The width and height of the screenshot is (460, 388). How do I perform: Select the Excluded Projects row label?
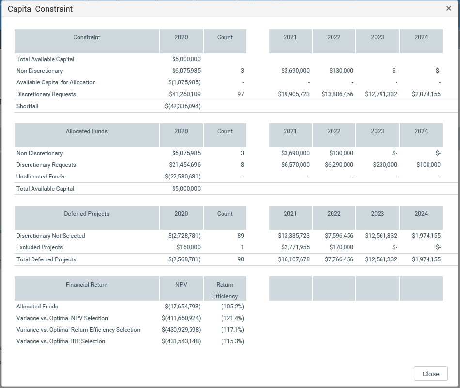(x=40, y=247)
